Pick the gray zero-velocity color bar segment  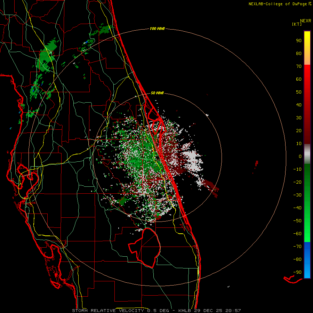coord(307,154)
